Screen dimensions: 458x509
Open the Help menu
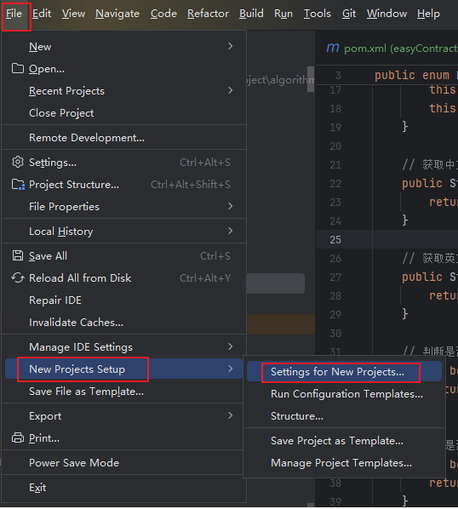(428, 14)
